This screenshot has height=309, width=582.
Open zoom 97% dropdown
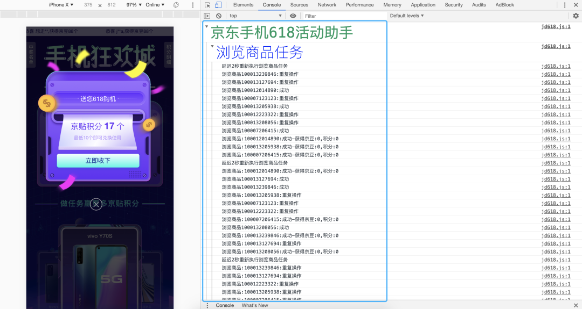134,5
